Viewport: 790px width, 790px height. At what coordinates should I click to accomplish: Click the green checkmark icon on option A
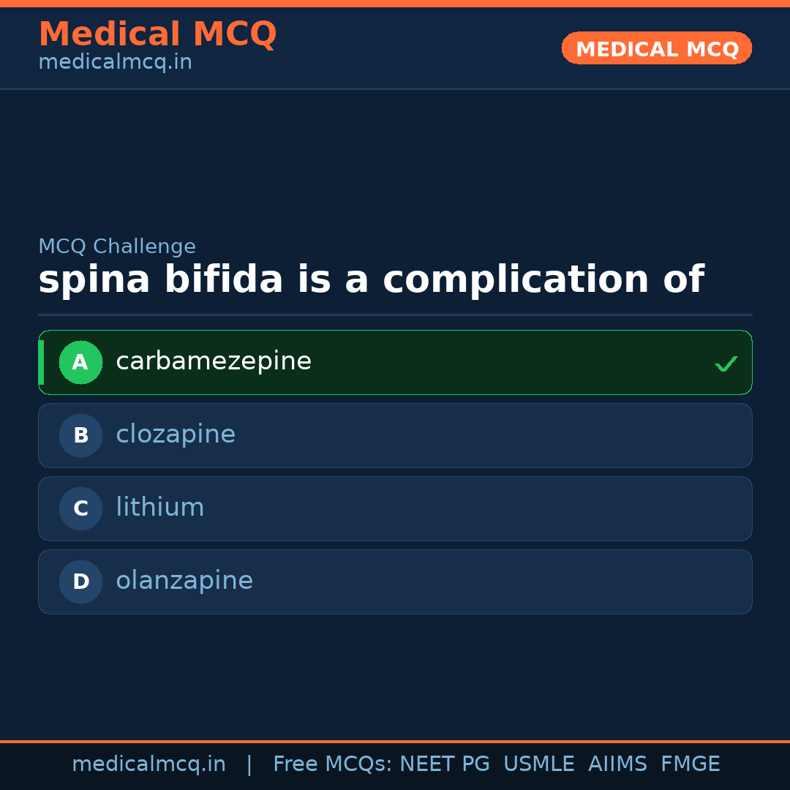726,364
